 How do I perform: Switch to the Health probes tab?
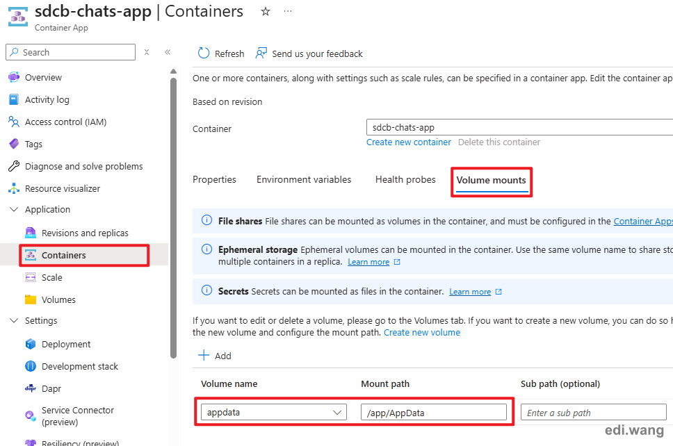pos(405,179)
